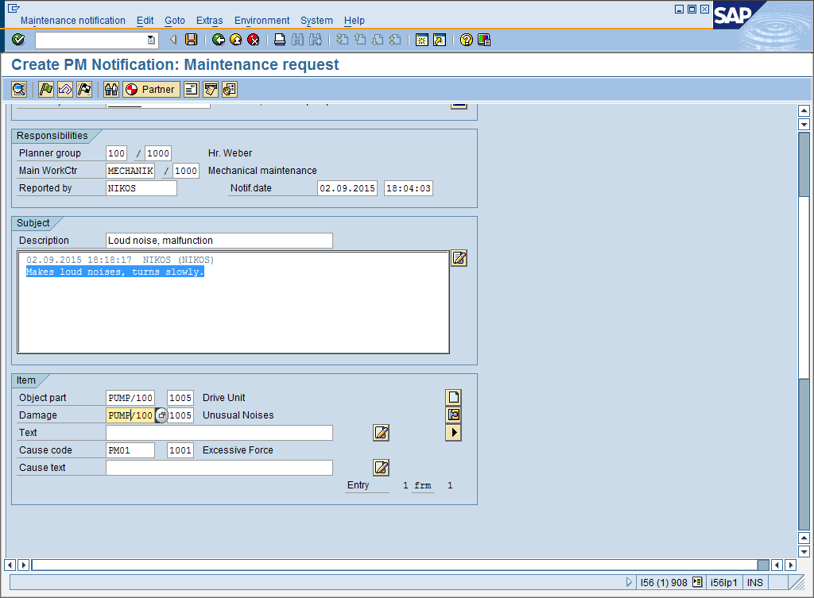Click the highlighted text 'Makes loud noises, turns slowly.'
This screenshot has width=814, height=598.
[114, 272]
